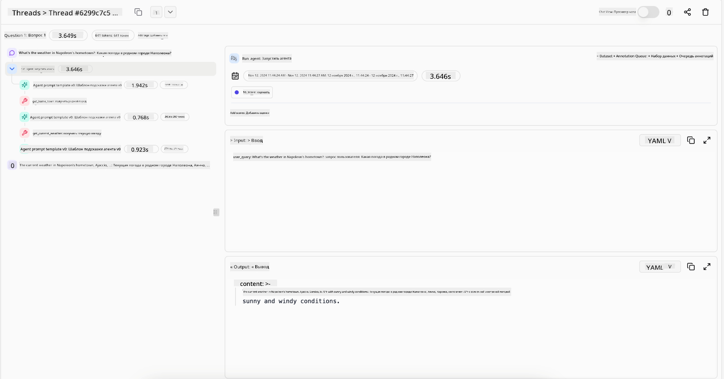Copy the Output content icon
724x379 pixels.
691,267
